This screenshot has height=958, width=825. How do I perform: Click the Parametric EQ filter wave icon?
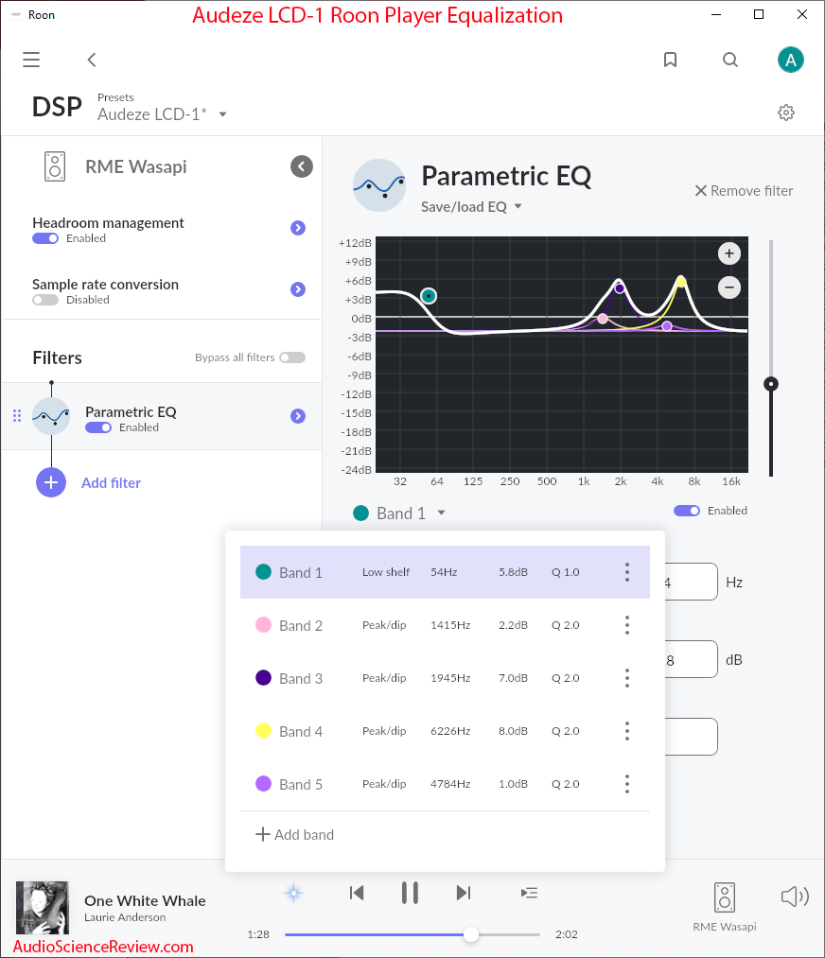51,416
